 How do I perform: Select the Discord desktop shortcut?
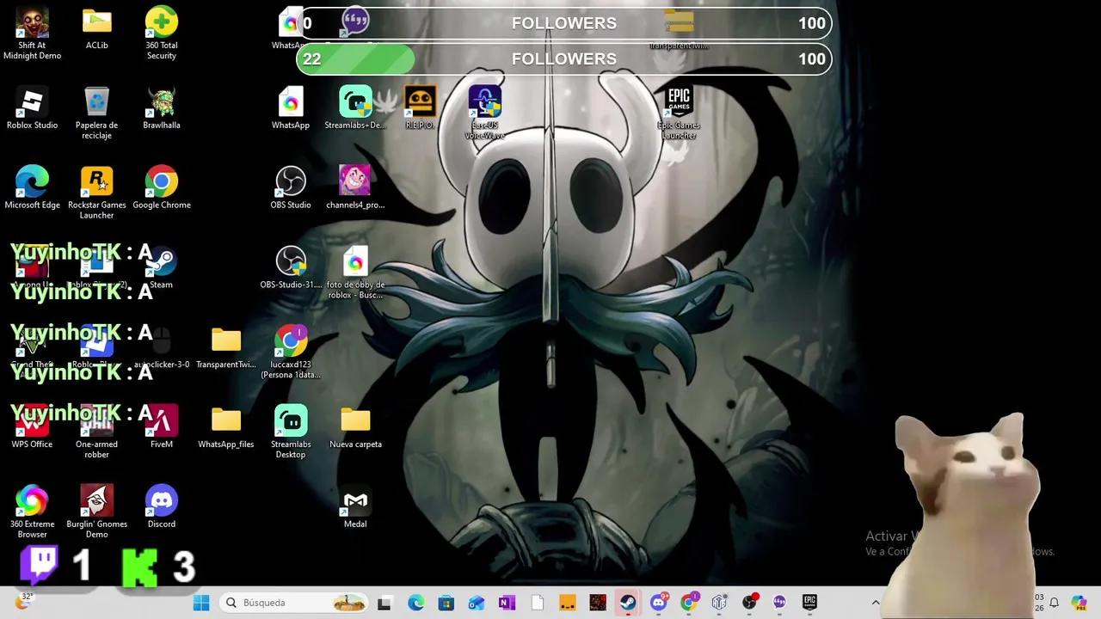point(161,508)
